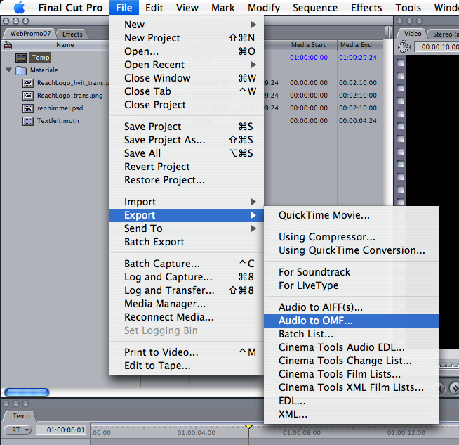Choose XML... export option
Screen dimensions: 459x445
(352, 414)
